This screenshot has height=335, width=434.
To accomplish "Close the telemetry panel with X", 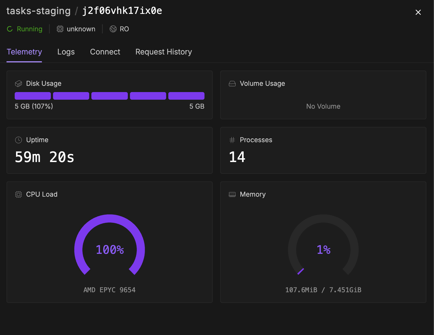I will pos(418,12).
